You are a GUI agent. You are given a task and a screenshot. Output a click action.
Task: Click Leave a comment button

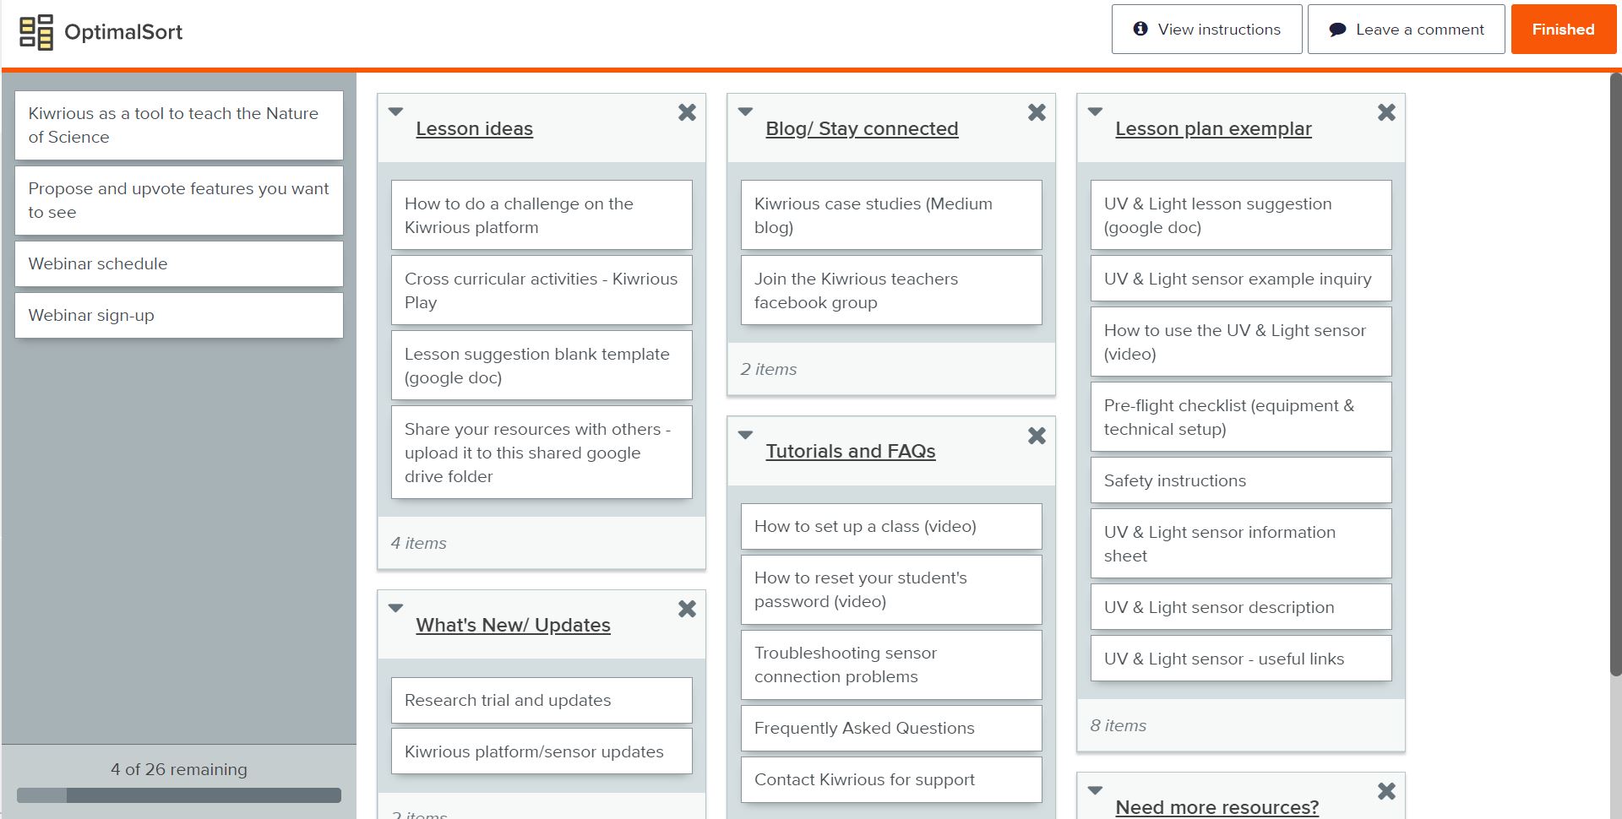1406,30
